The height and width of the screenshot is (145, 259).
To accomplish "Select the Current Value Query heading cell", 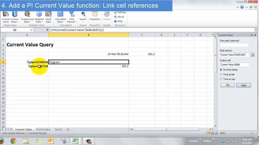I will (x=27, y=45).
